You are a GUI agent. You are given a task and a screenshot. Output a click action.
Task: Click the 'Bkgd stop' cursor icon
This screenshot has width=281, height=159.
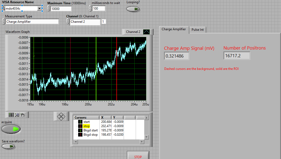(x=80, y=135)
